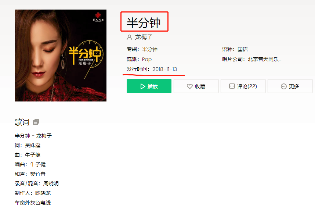Copy lyrics using the icon beside 歌词
The image size is (315, 207).
(x=36, y=122)
